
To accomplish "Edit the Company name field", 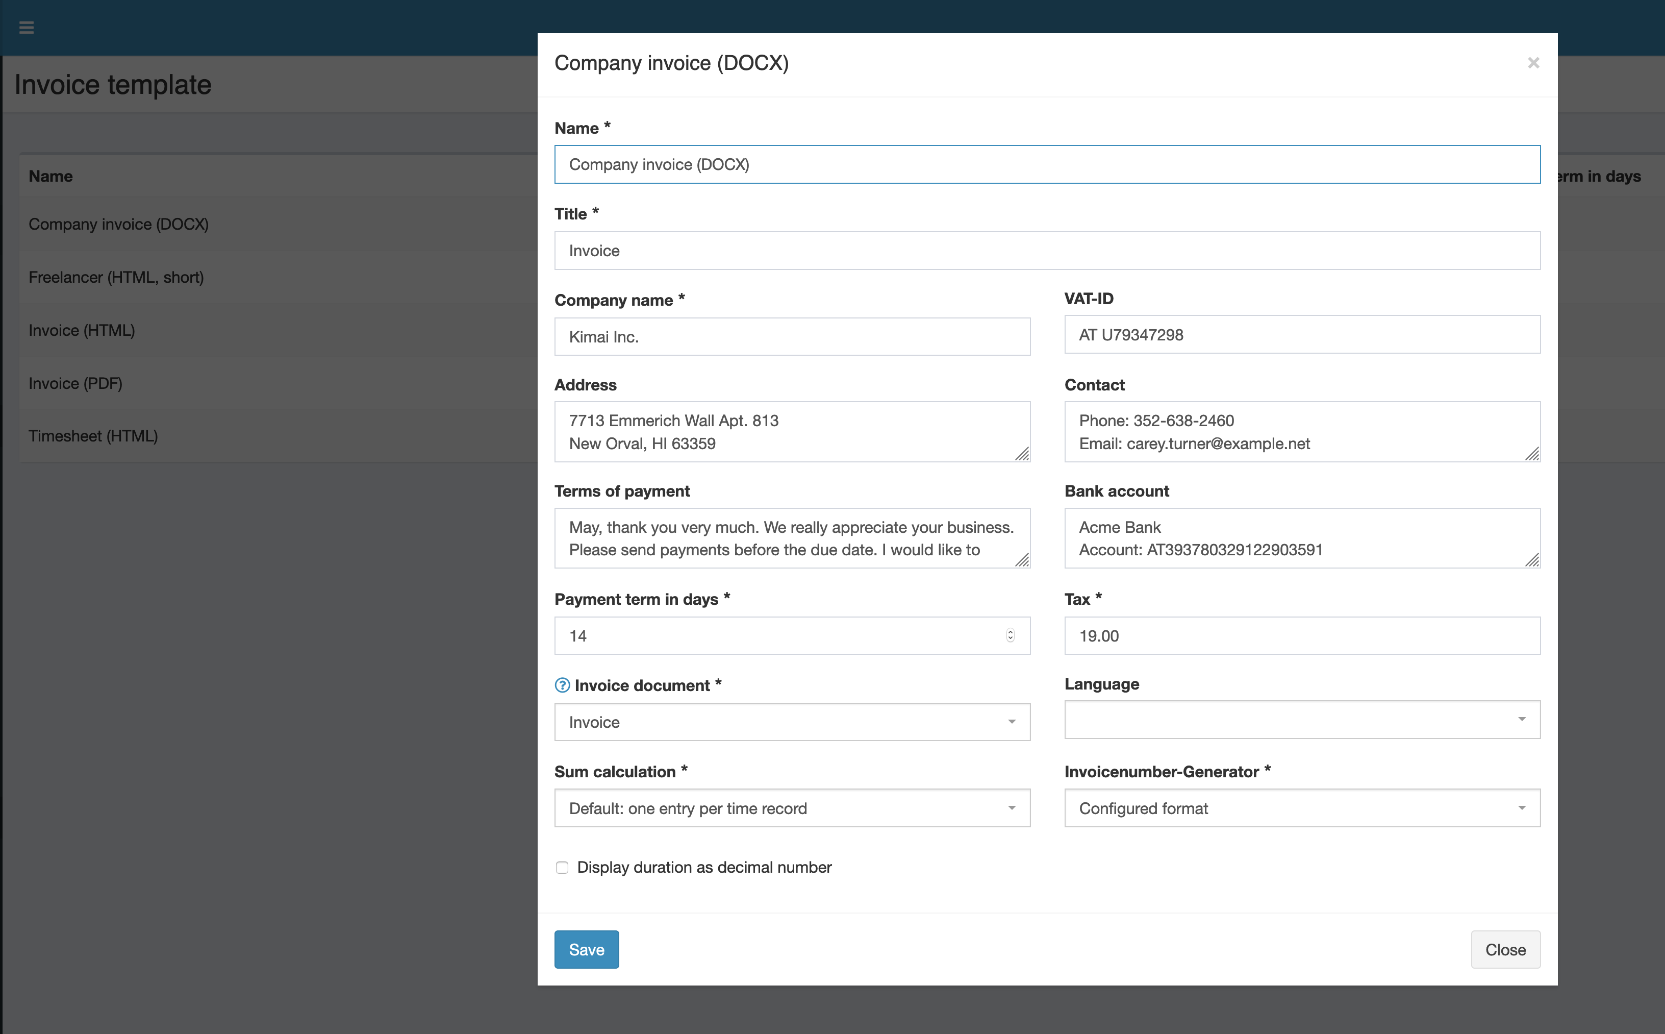I will (x=792, y=336).
